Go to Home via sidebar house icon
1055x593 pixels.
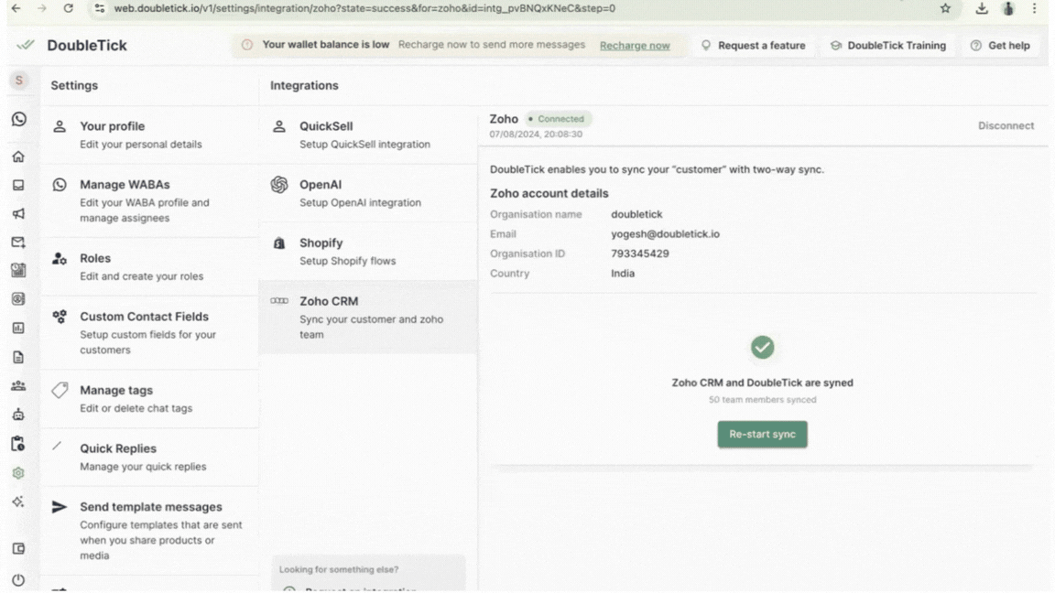click(18, 156)
